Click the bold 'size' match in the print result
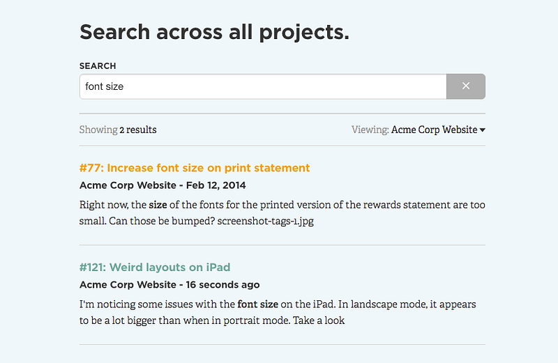 (158, 205)
